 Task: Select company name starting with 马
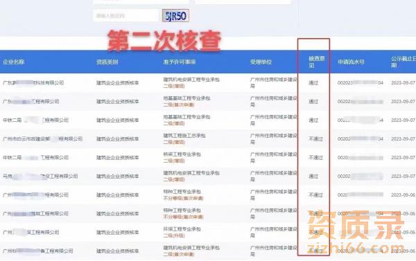click(x=40, y=177)
